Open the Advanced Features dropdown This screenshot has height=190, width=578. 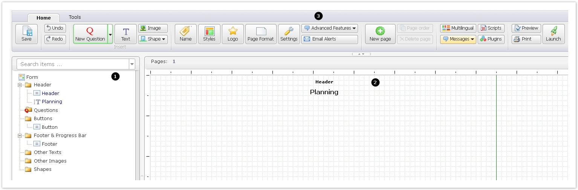330,28
